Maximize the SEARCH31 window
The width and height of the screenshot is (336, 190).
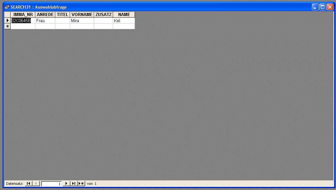[x=323, y=7]
